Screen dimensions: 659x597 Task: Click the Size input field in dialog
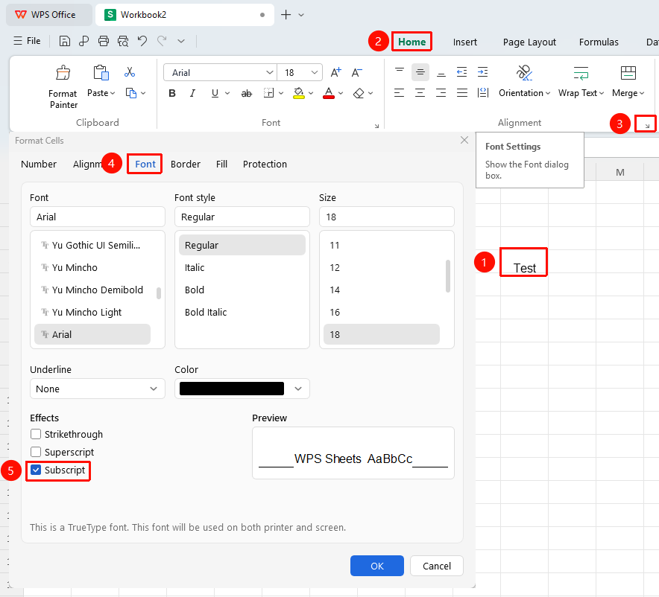387,217
